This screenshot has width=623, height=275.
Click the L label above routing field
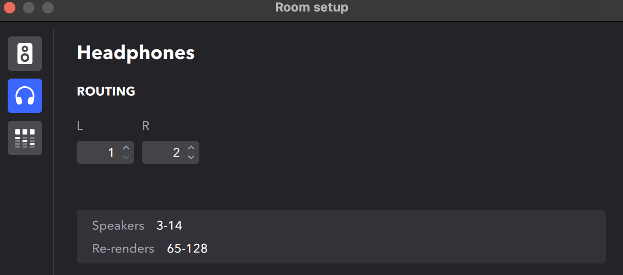pyautogui.click(x=80, y=126)
